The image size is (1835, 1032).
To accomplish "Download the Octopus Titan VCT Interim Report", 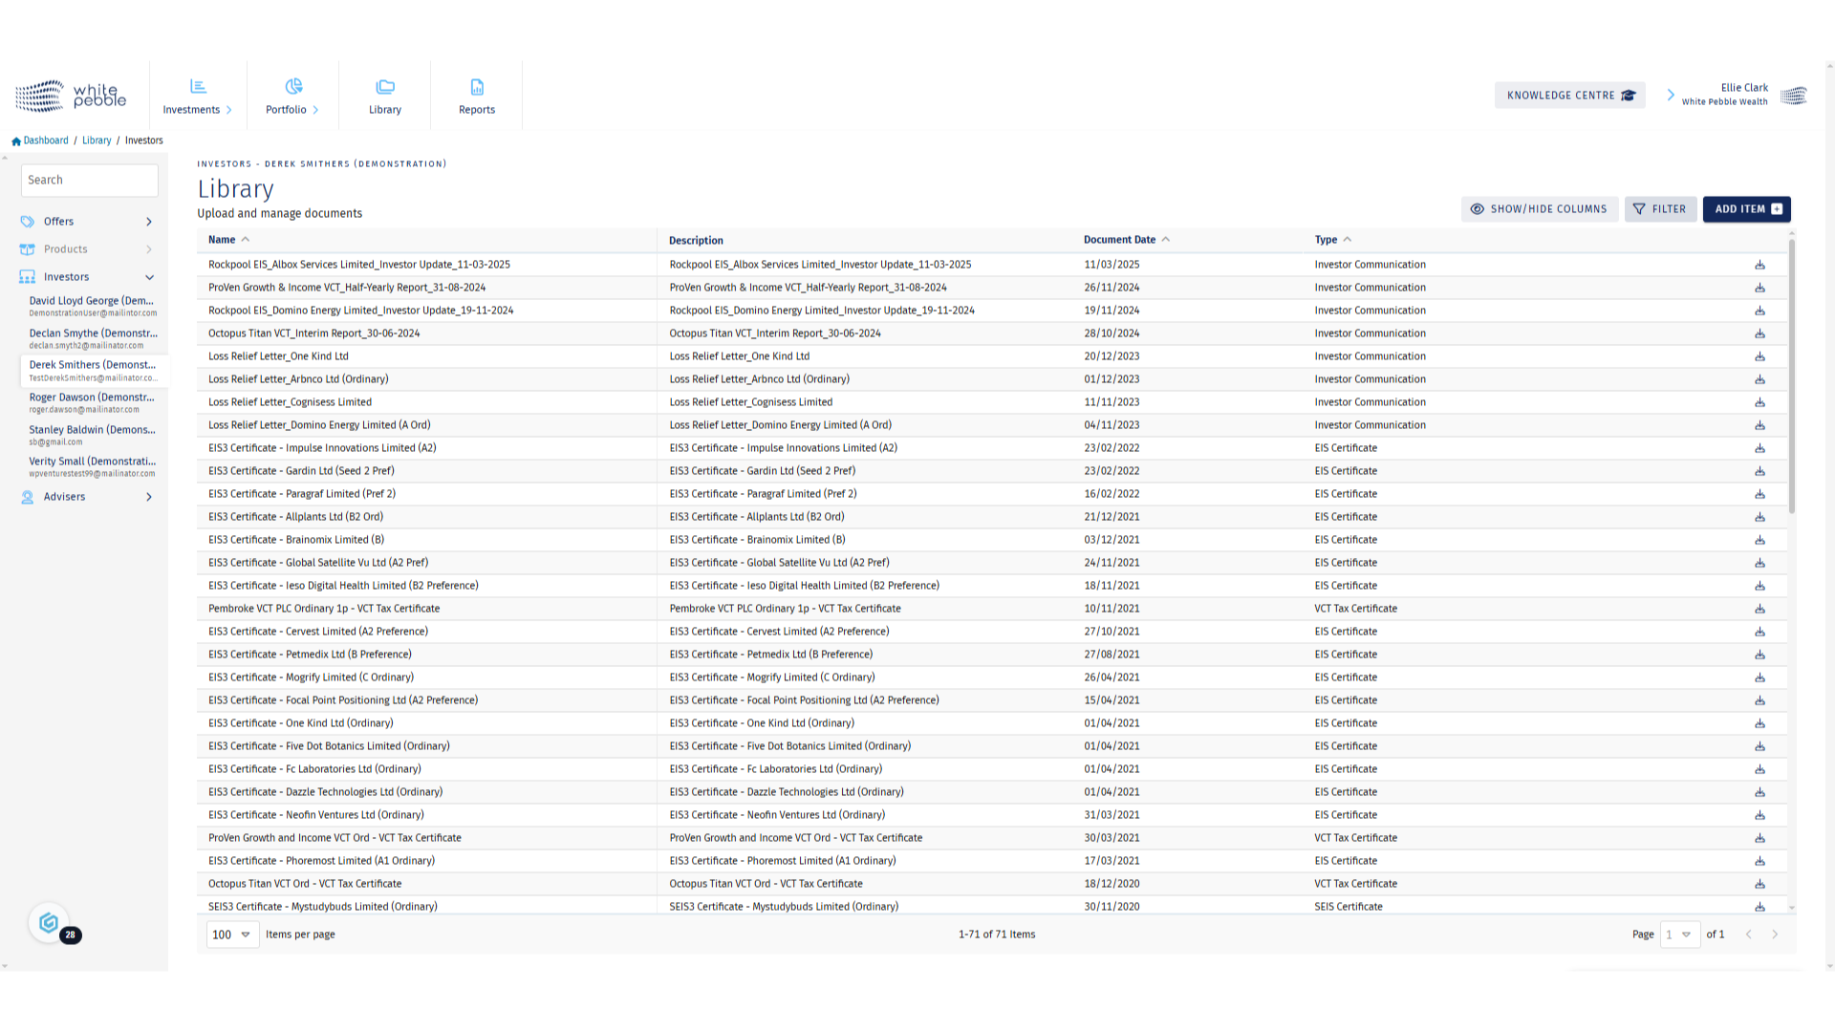I will [1759, 333].
